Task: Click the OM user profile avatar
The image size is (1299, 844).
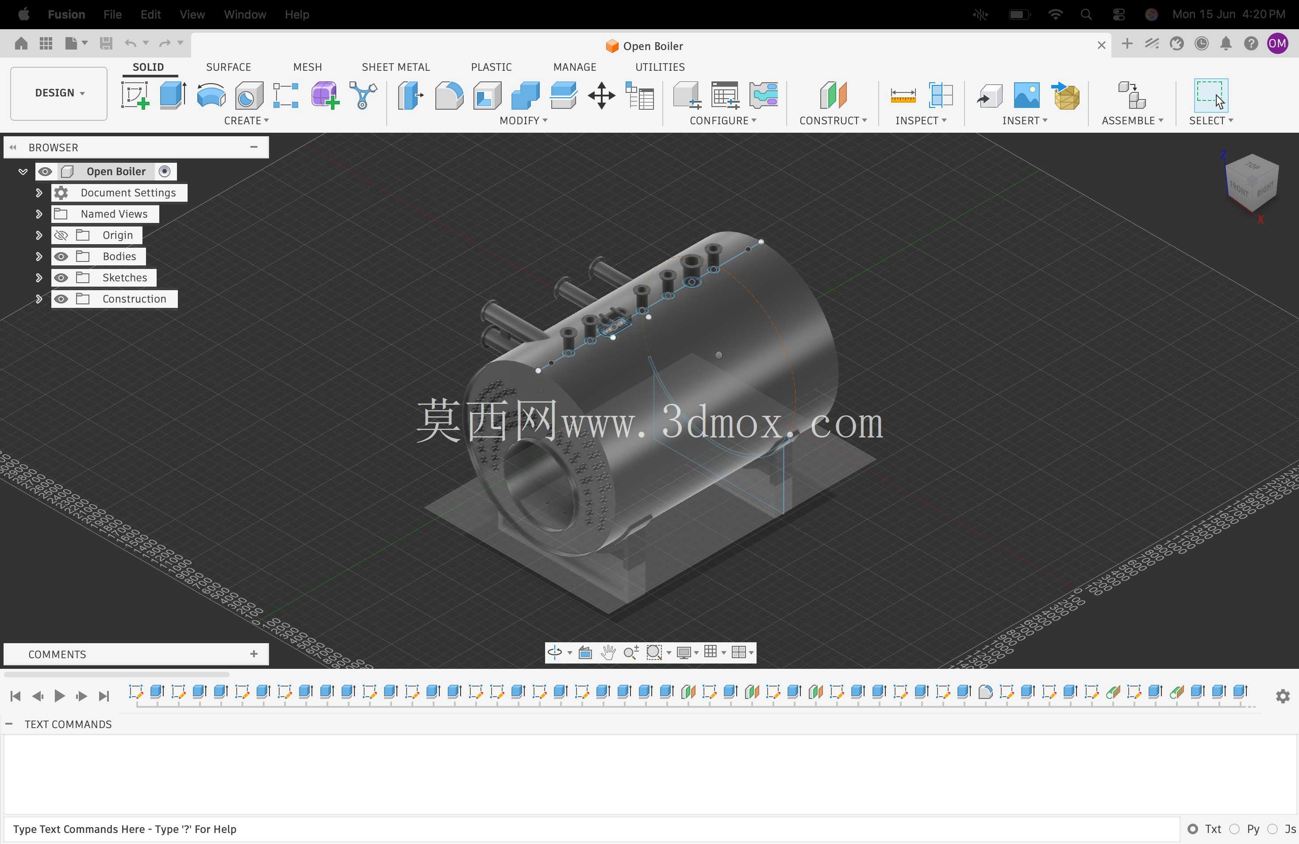Action: point(1278,44)
